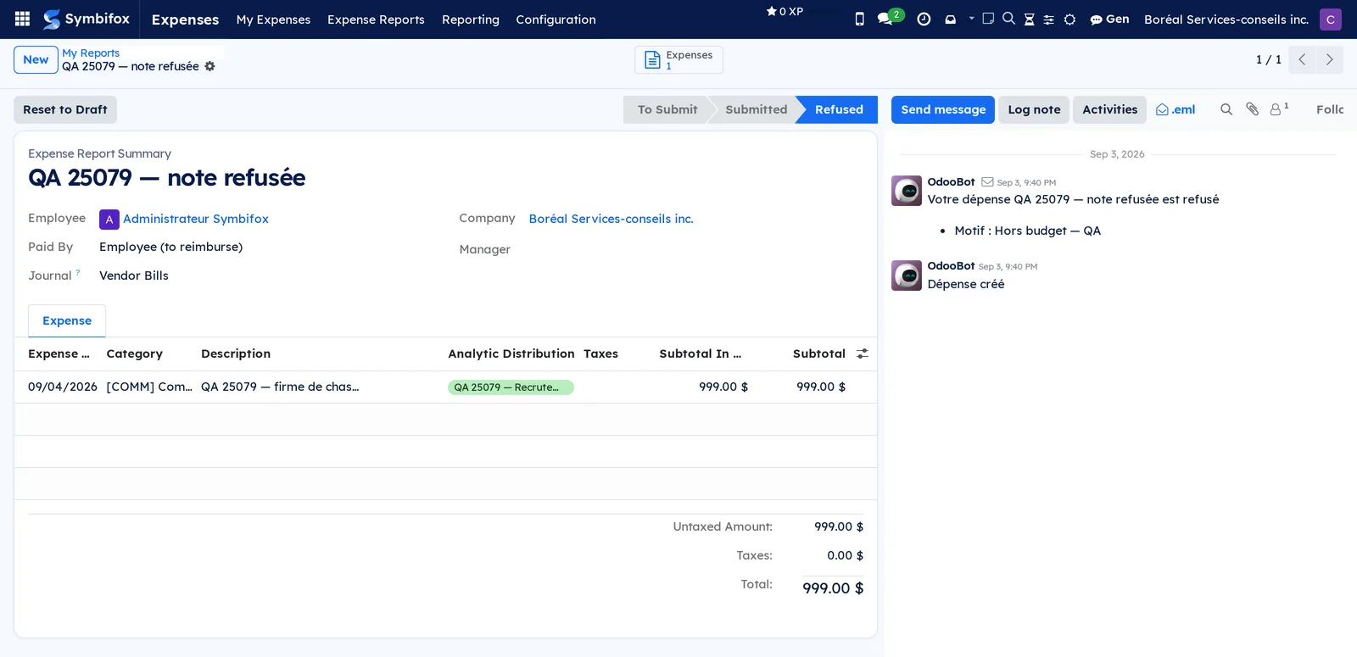
Task: Click the Symbifox logo
Action: pyautogui.click(x=87, y=19)
